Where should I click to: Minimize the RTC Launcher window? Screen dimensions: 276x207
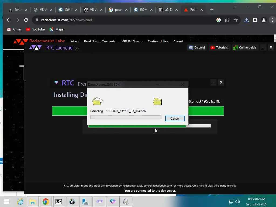tap(263, 47)
